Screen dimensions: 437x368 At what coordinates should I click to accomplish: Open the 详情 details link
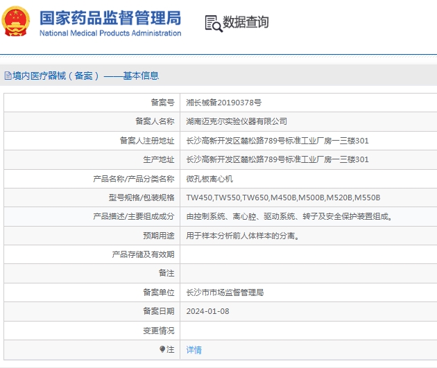(194, 349)
